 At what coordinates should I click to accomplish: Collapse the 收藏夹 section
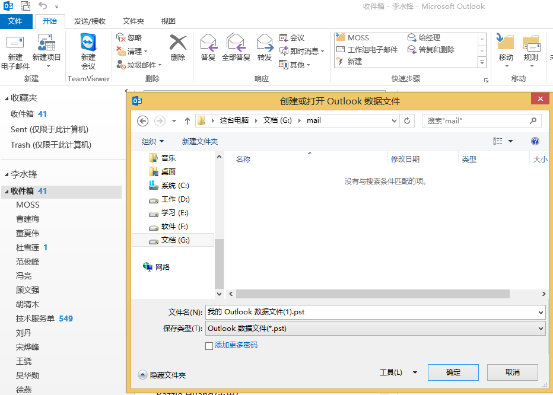point(5,98)
